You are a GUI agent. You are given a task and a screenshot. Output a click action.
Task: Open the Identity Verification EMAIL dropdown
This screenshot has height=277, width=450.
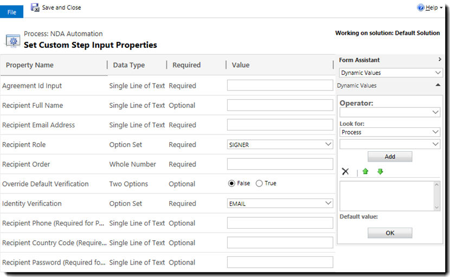click(280, 203)
